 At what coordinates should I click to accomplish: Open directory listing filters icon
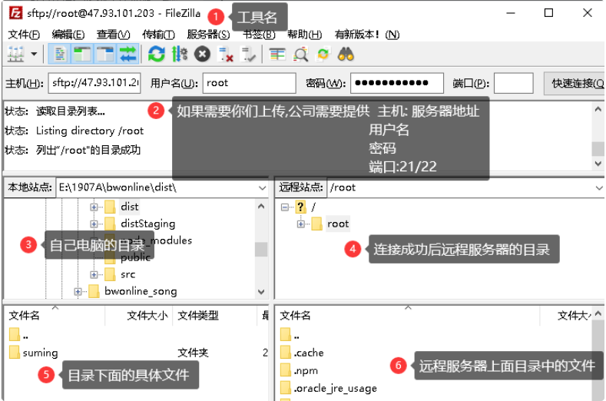tap(277, 55)
